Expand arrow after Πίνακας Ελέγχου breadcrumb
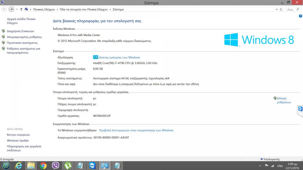 57,9
